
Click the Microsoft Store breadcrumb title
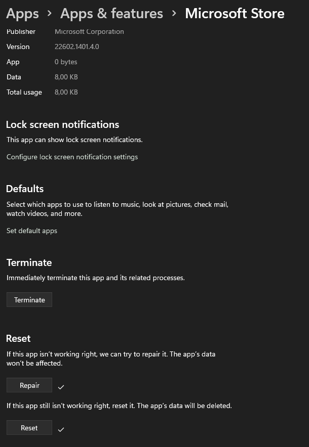coord(235,14)
